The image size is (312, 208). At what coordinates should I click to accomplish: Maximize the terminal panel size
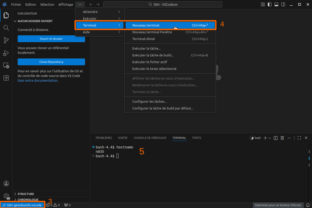point(299,138)
